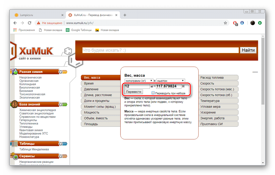Image resolution: width=275 pixels, height=175 pixels.
Task: Open the Приставки СИ category
Action: click(218, 124)
